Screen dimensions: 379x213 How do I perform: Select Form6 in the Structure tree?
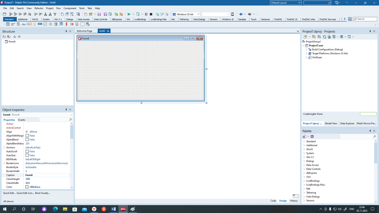pos(12,42)
